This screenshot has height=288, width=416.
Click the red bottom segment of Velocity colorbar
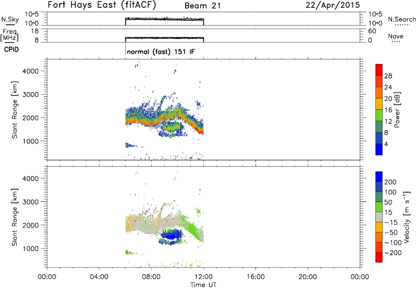[379, 257]
